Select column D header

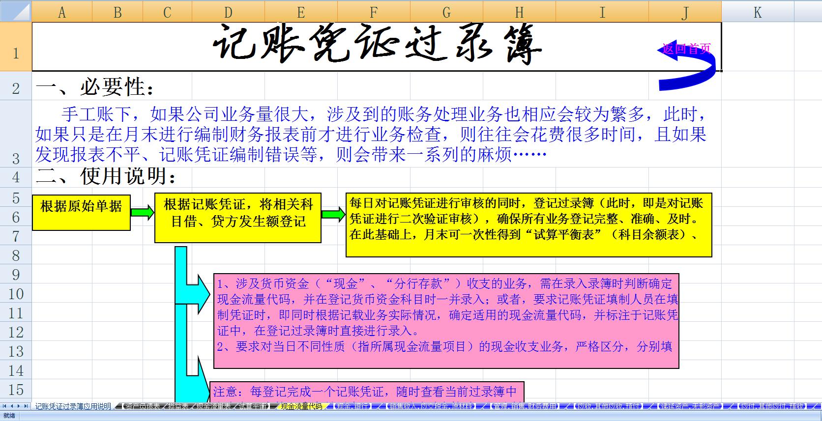click(x=228, y=11)
